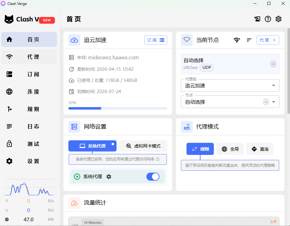Enable 虚拟网卡模式 mode

pos(143,146)
